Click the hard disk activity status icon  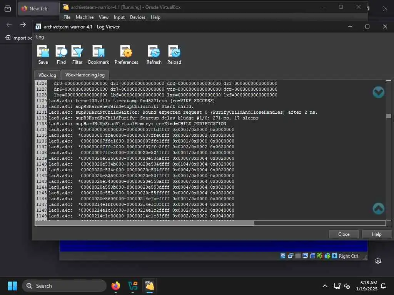(283, 256)
